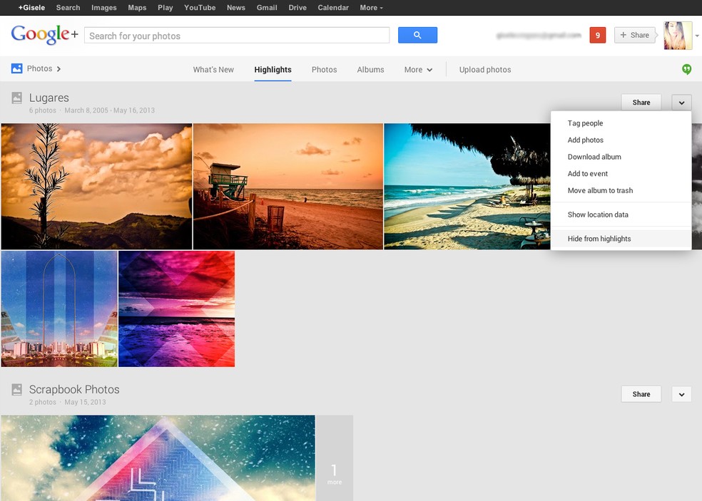Choose Add to event
The image size is (702, 501).
click(x=621, y=174)
